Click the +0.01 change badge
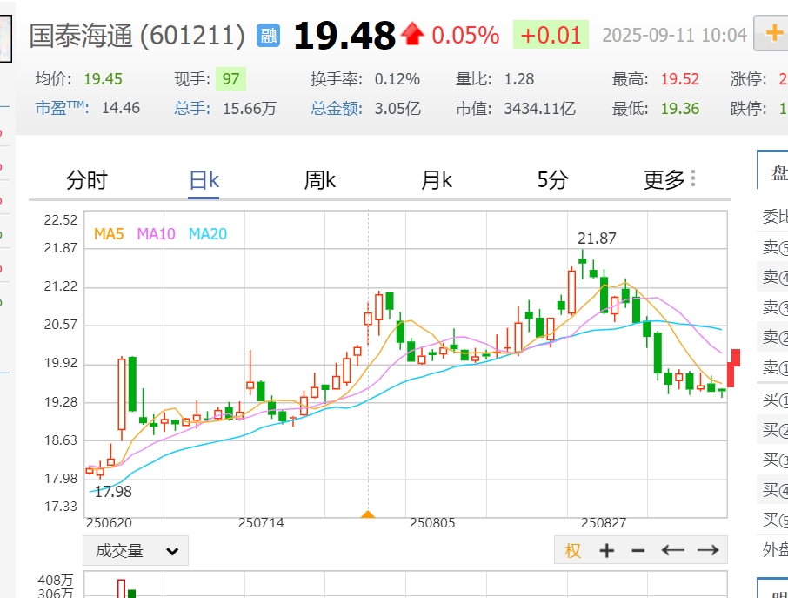Image resolution: width=788 pixels, height=598 pixels. click(551, 35)
